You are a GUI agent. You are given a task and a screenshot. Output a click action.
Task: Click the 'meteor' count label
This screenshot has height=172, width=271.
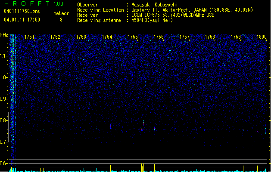tap(61, 13)
